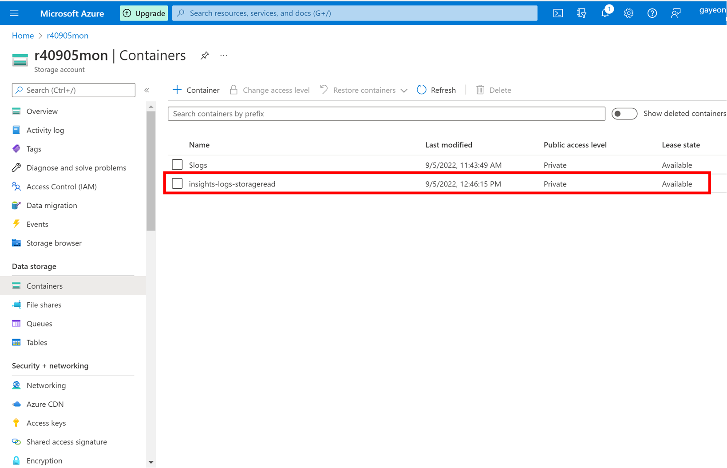Open the feedback icon in header
Viewport: 727px width, 468px height.
[x=676, y=13]
